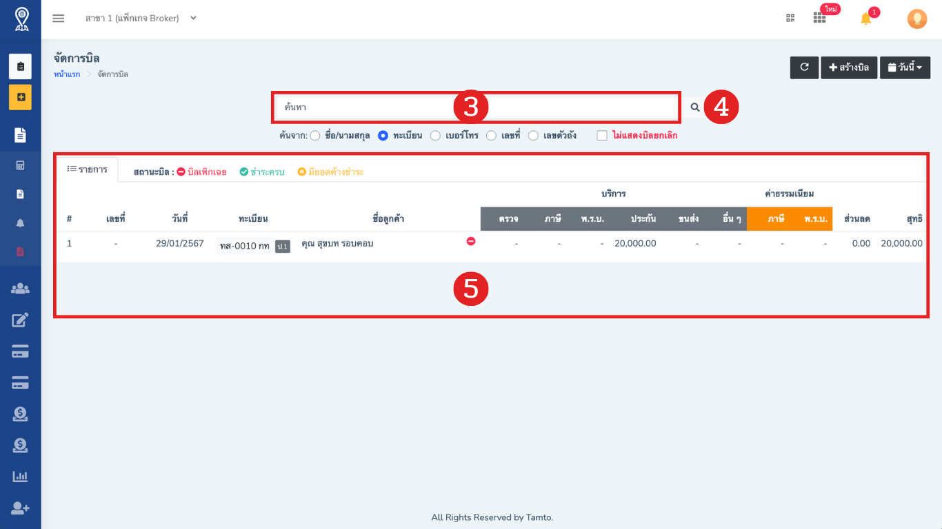This screenshot has height=529, width=942.
Task: Click the orange พ.ร.บ. fee column header
Action: [815, 219]
